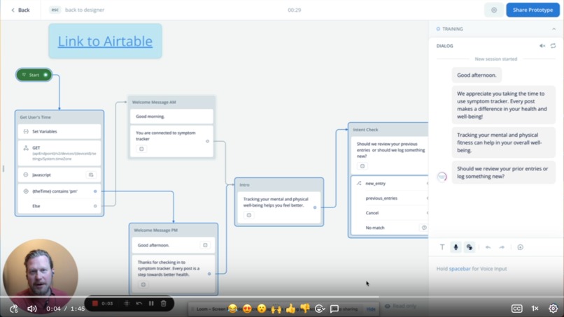Click 'Should we review your previous entries' step

[x=390, y=155]
